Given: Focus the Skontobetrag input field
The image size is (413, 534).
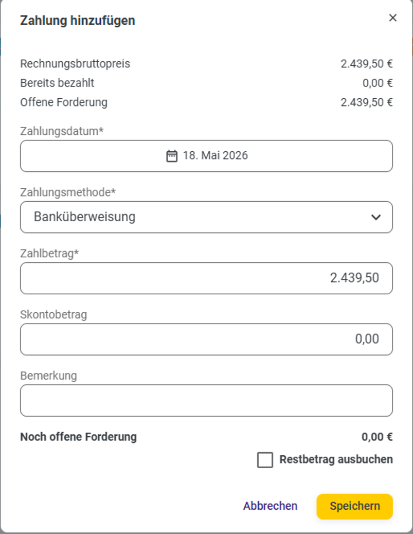Looking at the screenshot, I should coord(206,340).
